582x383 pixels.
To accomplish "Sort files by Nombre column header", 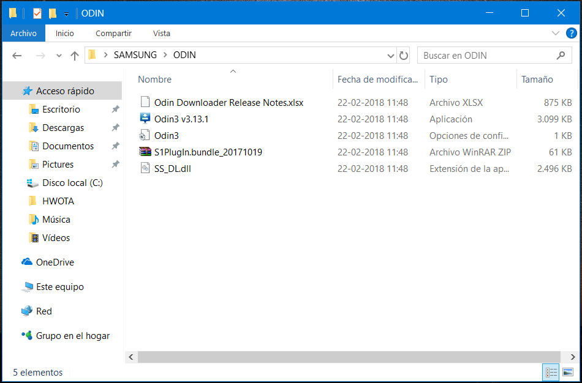I will [154, 80].
